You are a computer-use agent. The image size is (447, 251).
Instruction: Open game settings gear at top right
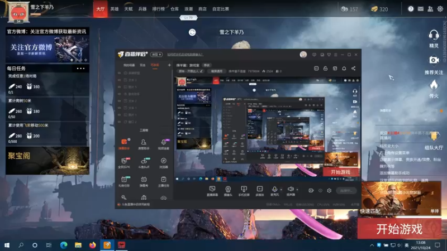coord(440,9)
